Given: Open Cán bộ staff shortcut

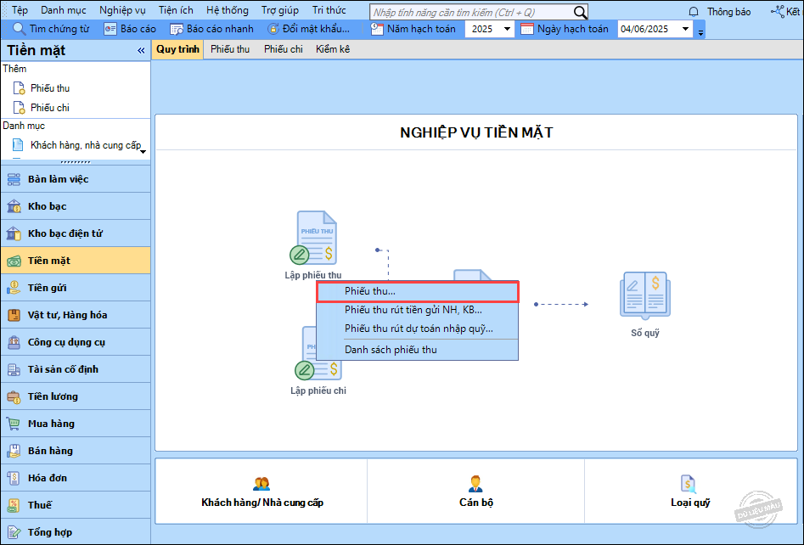Looking at the screenshot, I should pos(475,492).
